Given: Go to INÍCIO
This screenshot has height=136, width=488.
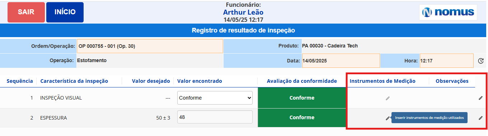Looking at the screenshot, I should (65, 12).
